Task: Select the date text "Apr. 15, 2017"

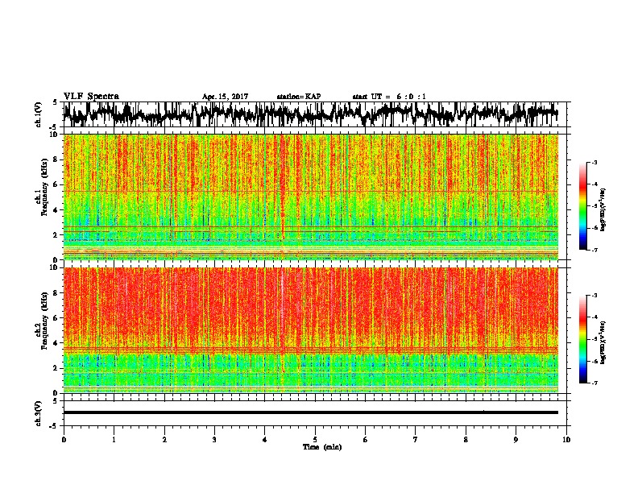Action: 225,97
